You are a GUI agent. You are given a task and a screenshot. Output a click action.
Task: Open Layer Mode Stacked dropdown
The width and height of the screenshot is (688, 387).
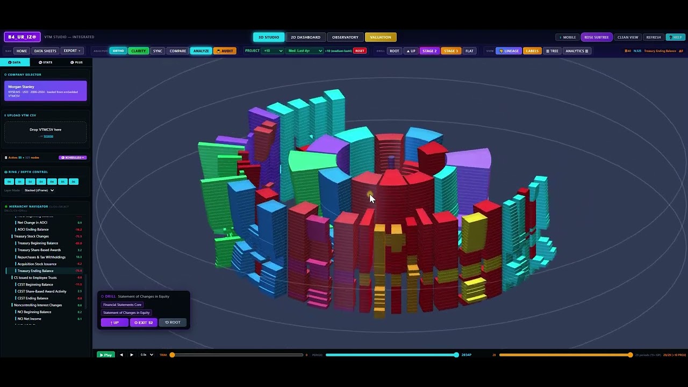pyautogui.click(x=39, y=190)
